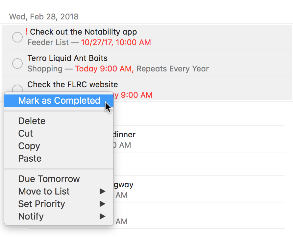Expand the Move to List submenu arrow
This screenshot has height=237, width=293.
tap(102, 191)
